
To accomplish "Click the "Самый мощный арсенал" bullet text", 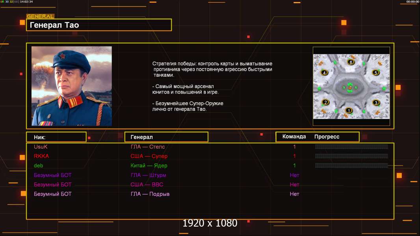I will pyautogui.click(x=185, y=89).
